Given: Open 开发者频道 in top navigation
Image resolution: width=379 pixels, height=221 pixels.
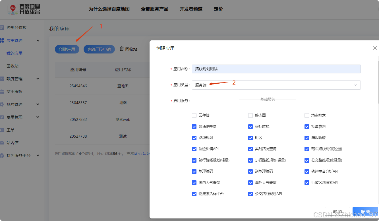Looking at the screenshot, I should click(x=191, y=9).
